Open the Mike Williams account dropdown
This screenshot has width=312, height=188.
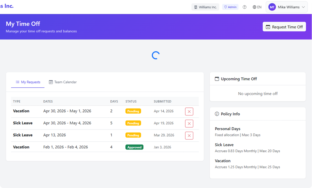point(286,7)
